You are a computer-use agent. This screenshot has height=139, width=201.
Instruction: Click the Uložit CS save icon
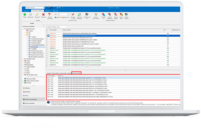pyautogui.click(x=56, y=17)
